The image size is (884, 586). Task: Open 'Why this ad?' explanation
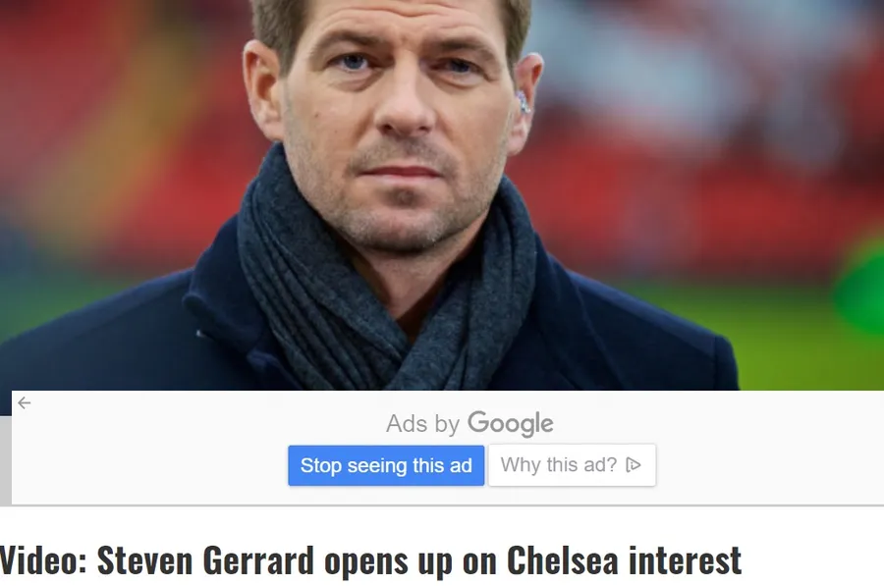(572, 465)
